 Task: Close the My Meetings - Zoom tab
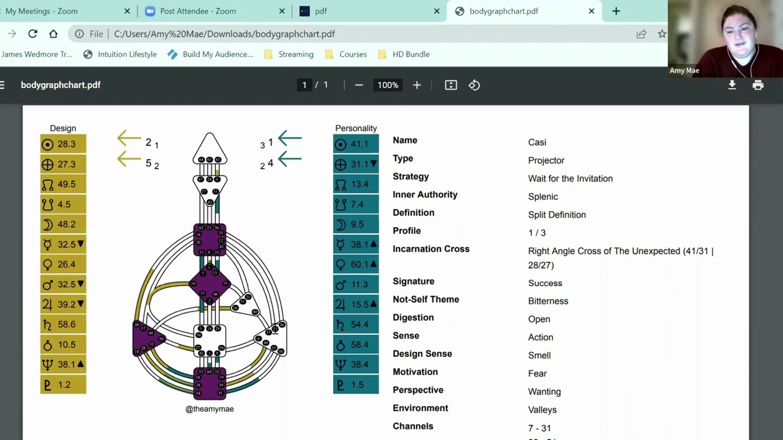[x=127, y=11]
